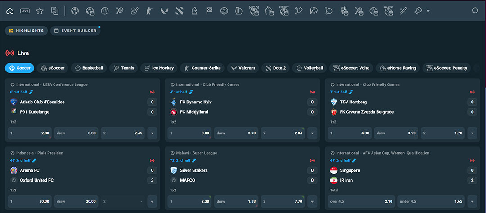Open the bet history documents icon
The image size is (486, 213).
pos(54,11)
